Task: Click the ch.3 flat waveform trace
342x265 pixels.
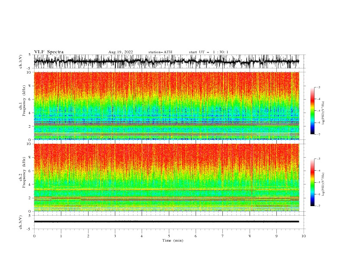Action: [x=167, y=222]
